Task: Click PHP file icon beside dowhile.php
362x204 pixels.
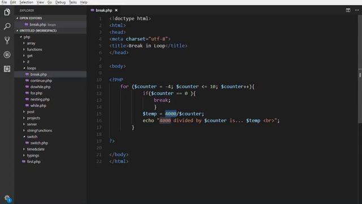Action: pyautogui.click(x=27, y=87)
